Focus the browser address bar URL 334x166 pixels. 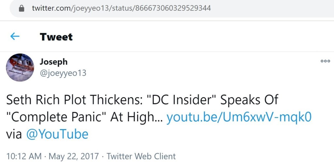click(x=163, y=8)
